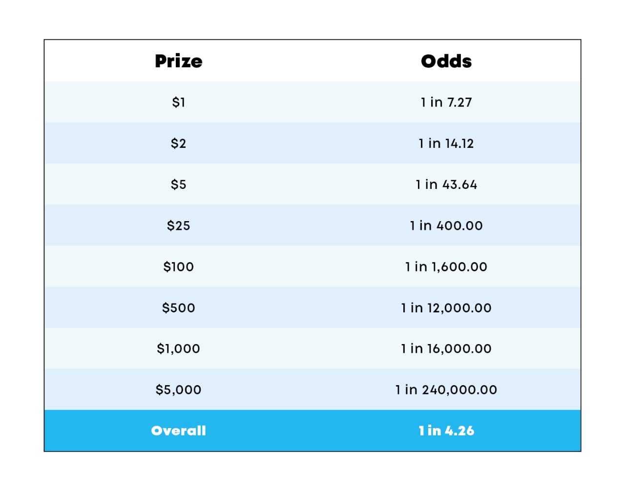Select the $5,000 prize cell
Image resolution: width=625 pixels, height=491 pixels.
tap(179, 389)
